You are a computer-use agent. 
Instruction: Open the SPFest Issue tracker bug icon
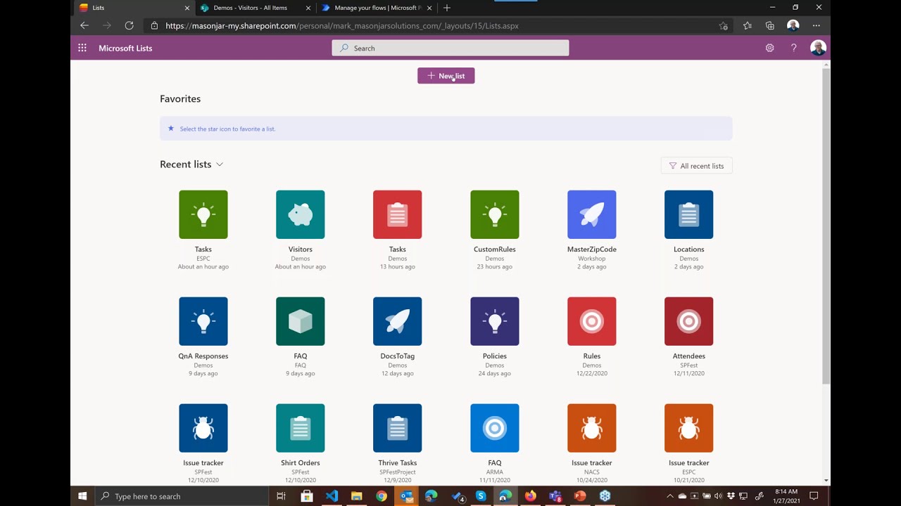point(203,428)
